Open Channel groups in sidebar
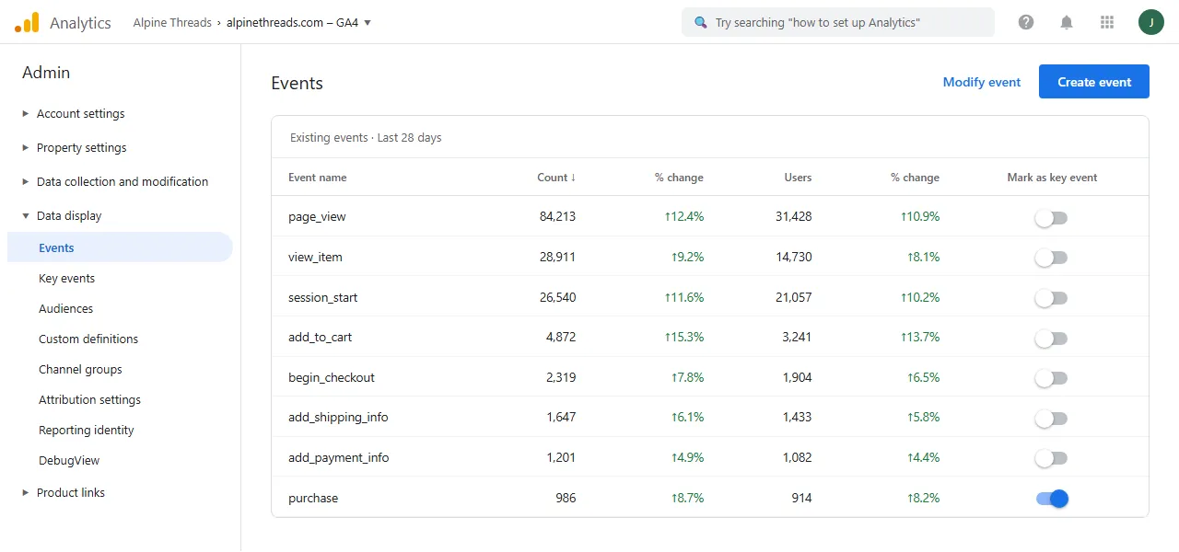The width and height of the screenshot is (1179, 552). point(80,369)
